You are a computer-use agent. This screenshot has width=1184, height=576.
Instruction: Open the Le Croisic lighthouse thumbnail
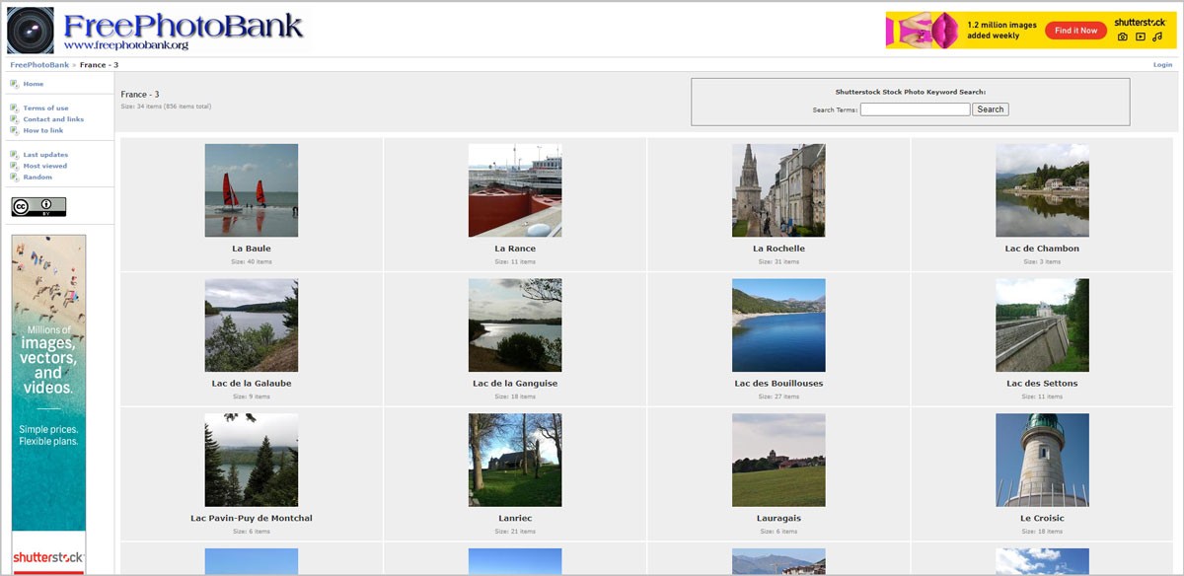point(1042,461)
